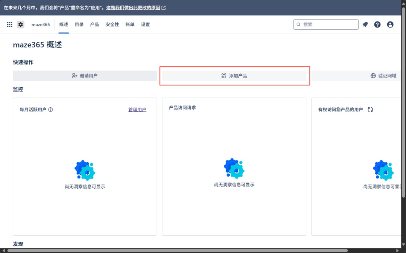The width and height of the screenshot is (406, 253).
Task: Switch to the 账单 tab
Action: (x=129, y=24)
